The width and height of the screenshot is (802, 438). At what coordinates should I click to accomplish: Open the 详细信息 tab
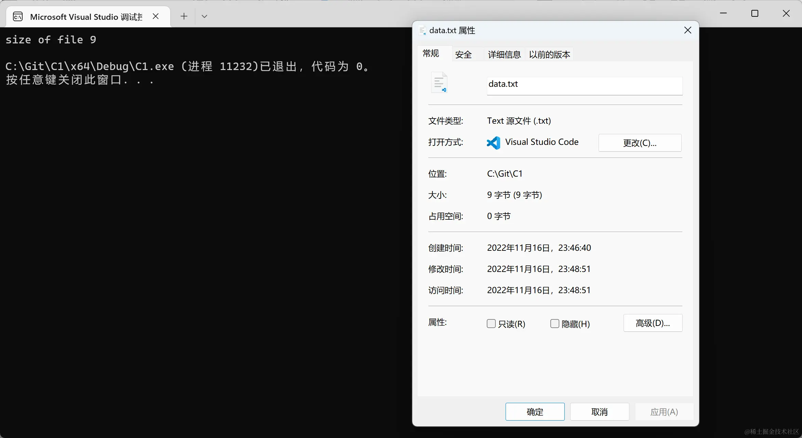504,54
